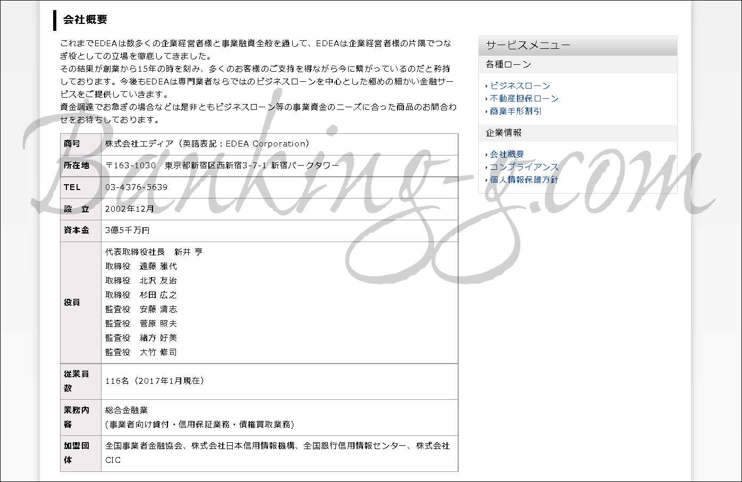The image size is (742, 482).
Task: Go to the 会社概要 sidebar link
Action: (x=507, y=154)
